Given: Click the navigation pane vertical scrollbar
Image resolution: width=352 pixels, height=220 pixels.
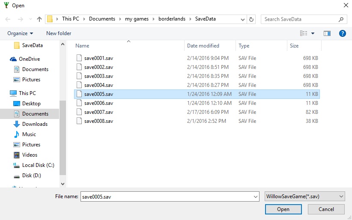Looking at the screenshot, I should [x=63, y=137].
